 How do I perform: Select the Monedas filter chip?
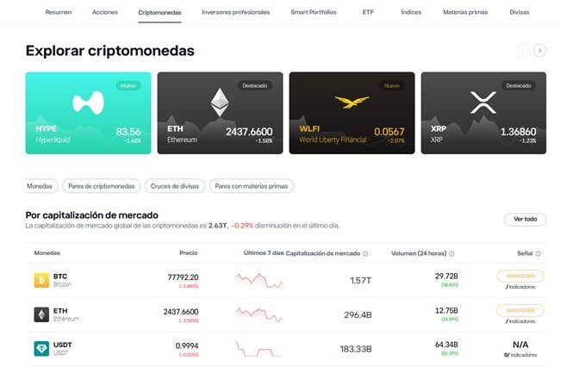click(41, 186)
